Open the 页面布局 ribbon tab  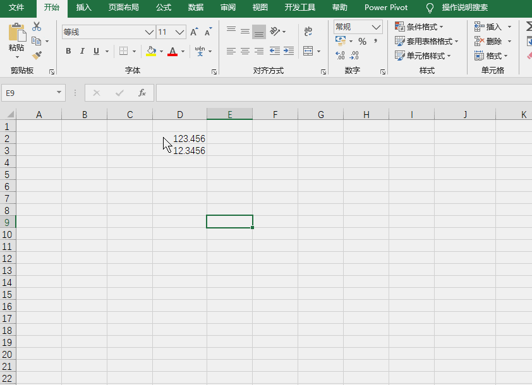point(123,8)
